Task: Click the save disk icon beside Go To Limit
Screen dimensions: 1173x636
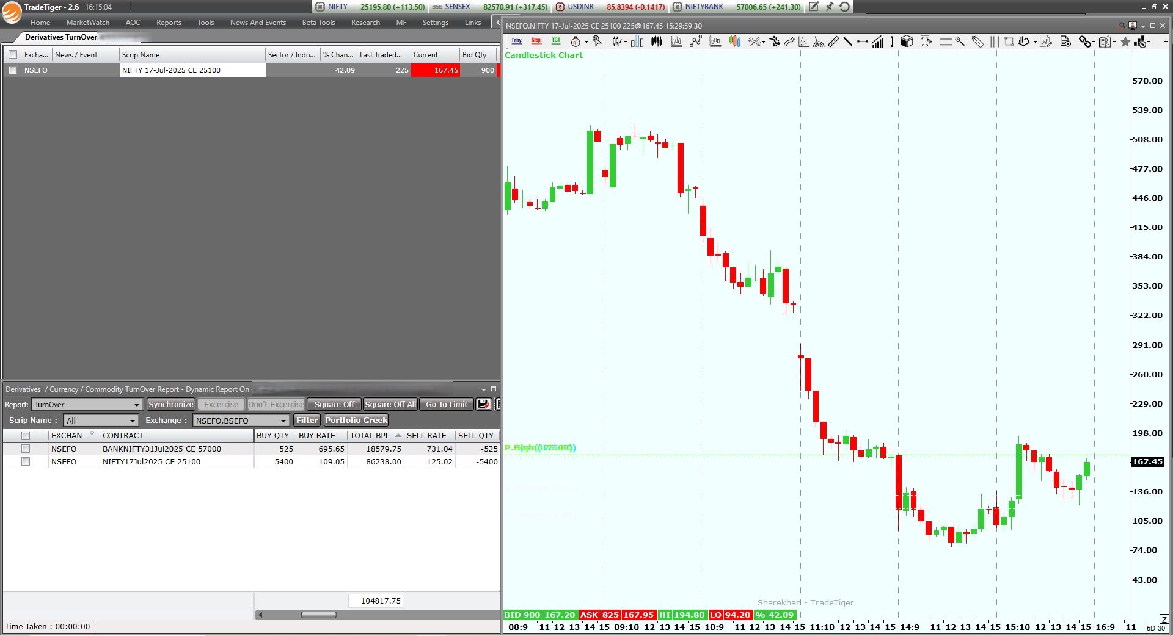Action: pos(484,404)
